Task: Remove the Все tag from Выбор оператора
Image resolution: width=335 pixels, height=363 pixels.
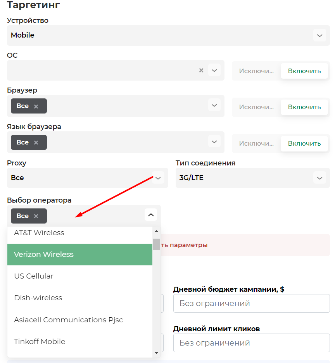Action: click(x=36, y=216)
